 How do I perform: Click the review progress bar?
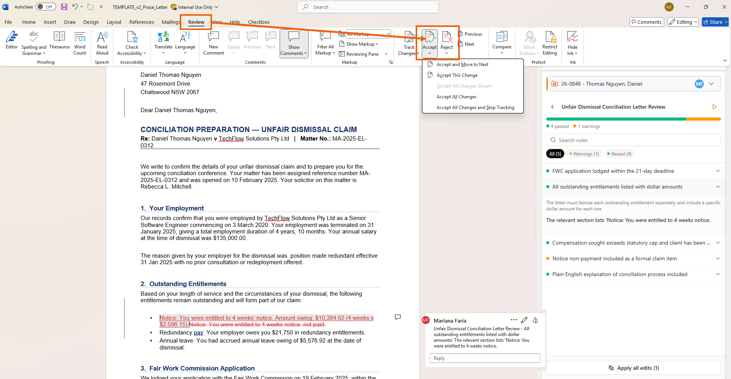[x=633, y=119]
